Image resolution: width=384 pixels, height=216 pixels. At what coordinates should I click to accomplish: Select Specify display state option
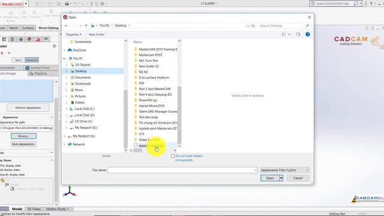point(12,175)
